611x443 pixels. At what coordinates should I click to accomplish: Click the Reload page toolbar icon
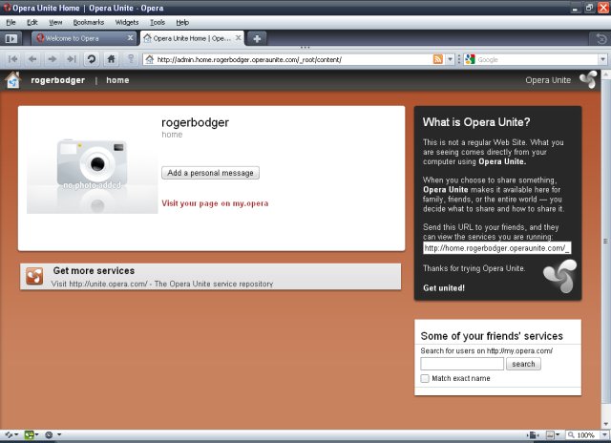92,59
